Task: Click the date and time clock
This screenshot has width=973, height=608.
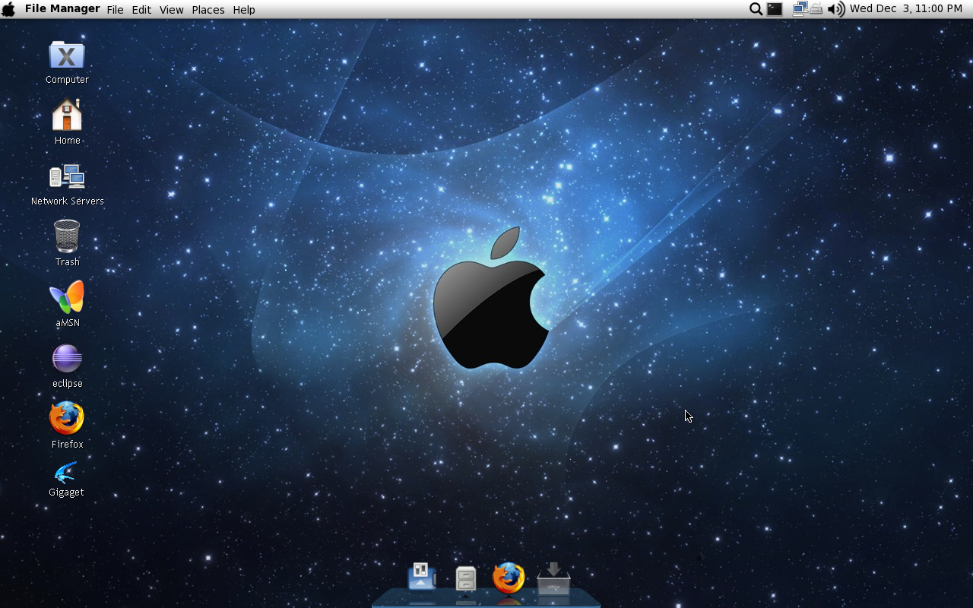Action: [906, 8]
